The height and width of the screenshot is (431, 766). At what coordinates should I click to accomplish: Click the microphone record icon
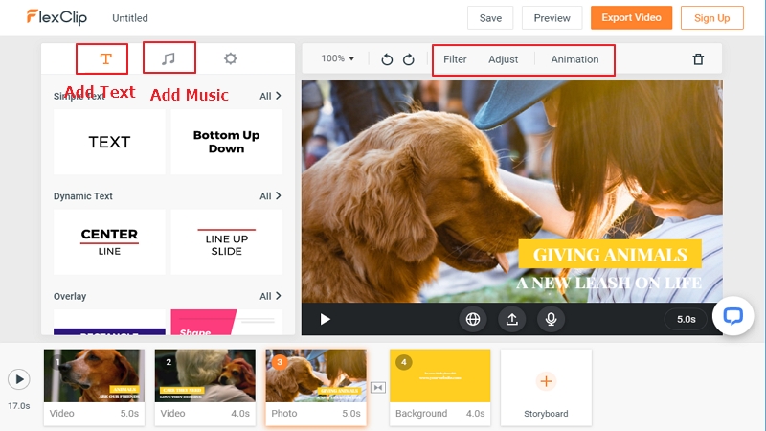552,319
